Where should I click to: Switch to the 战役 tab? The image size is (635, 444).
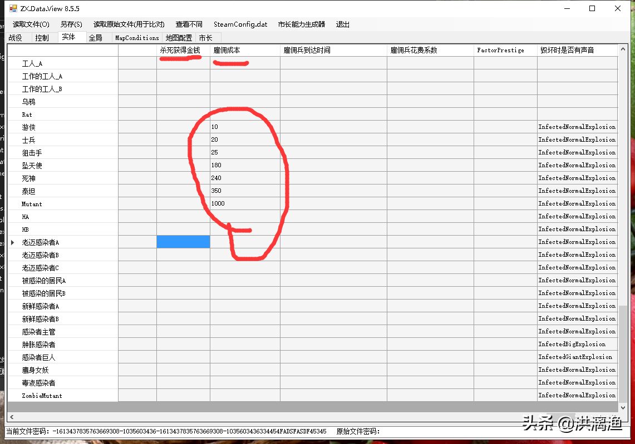pos(16,38)
